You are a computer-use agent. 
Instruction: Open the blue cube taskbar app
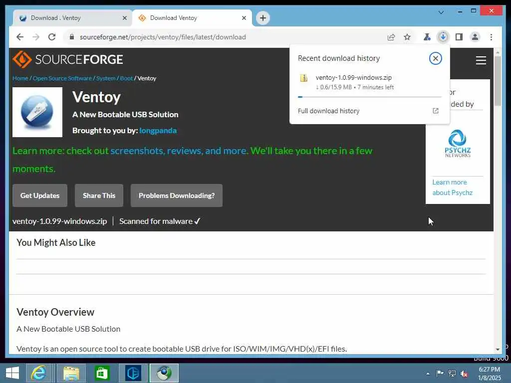pos(133,373)
